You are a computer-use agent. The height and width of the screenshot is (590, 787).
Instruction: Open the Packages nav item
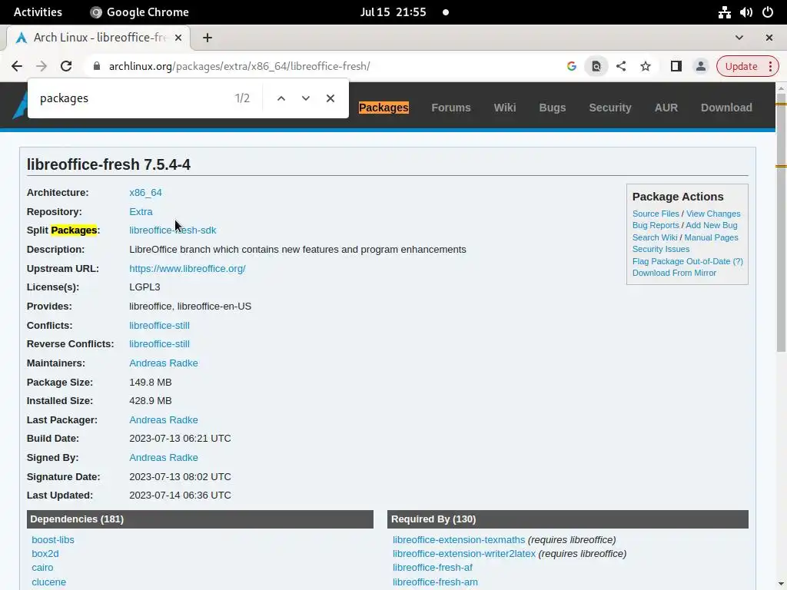384,108
